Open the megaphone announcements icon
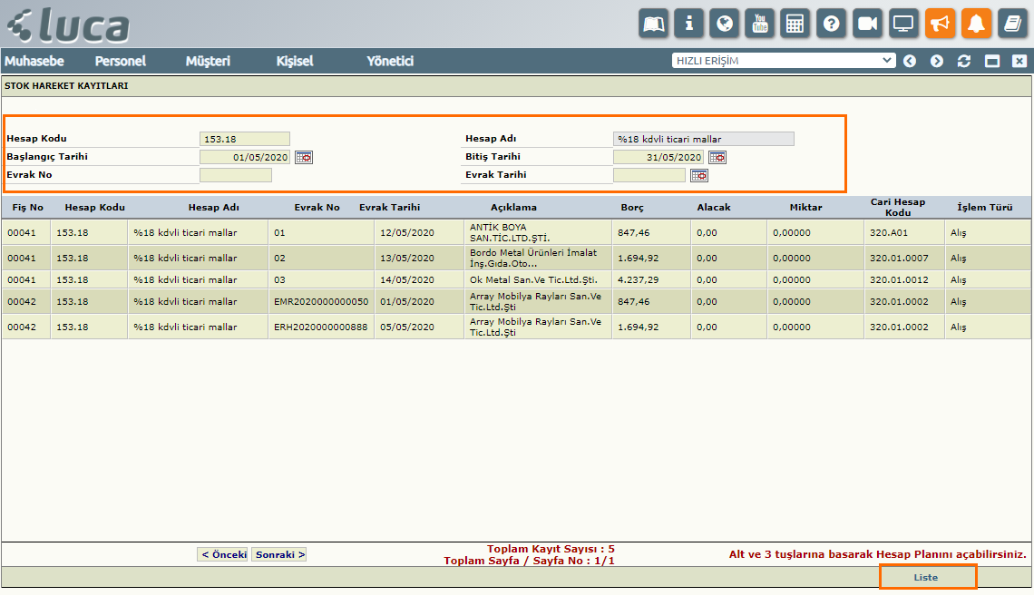This screenshot has height=596, width=1034. 940,24
